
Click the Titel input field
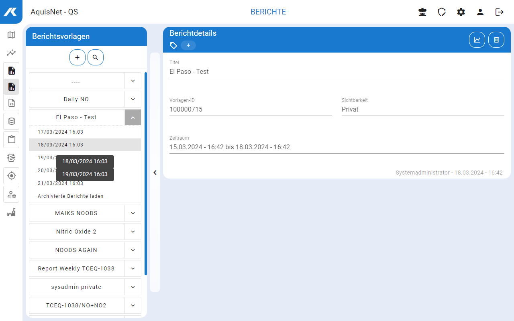336,72
